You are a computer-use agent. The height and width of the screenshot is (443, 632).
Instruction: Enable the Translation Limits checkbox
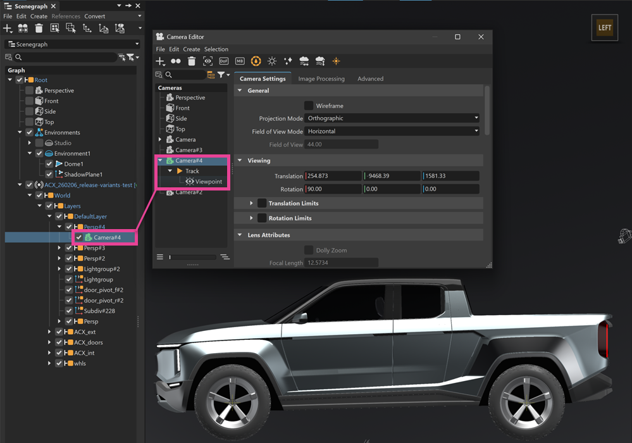[x=262, y=203]
